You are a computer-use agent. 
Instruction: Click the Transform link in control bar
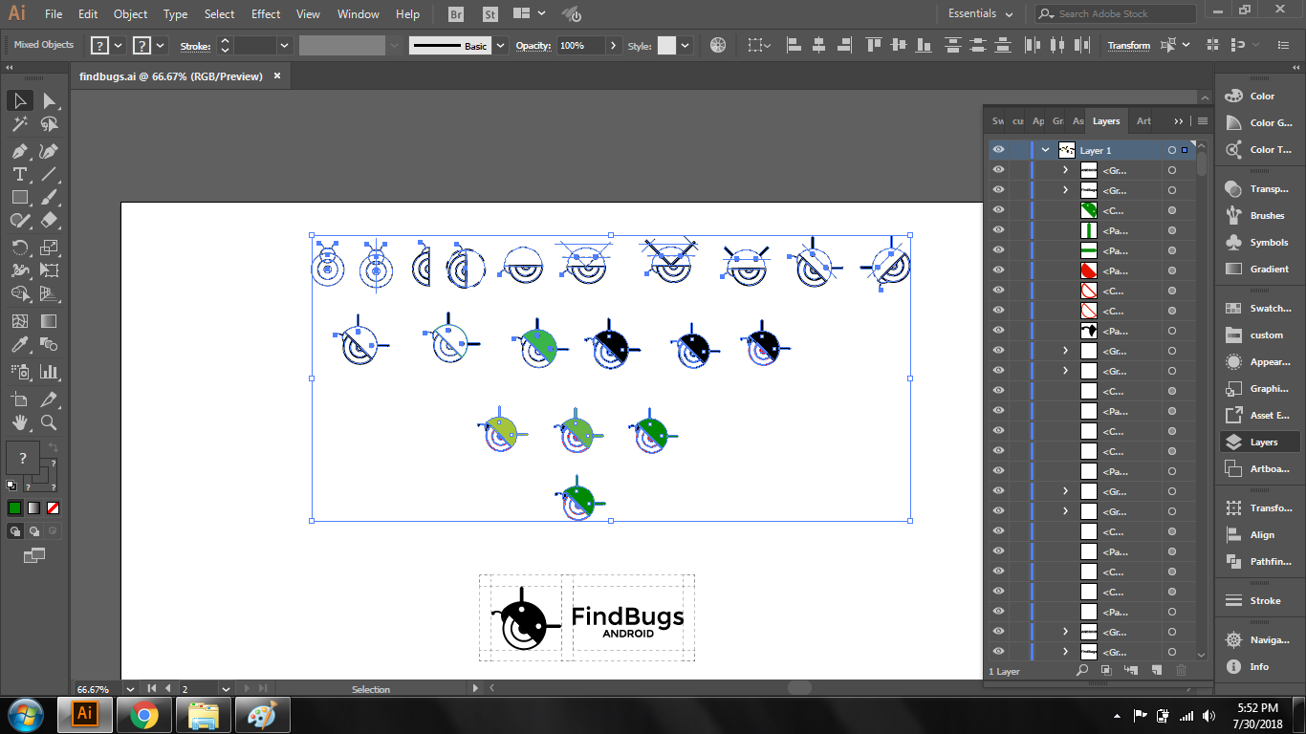[x=1129, y=45]
